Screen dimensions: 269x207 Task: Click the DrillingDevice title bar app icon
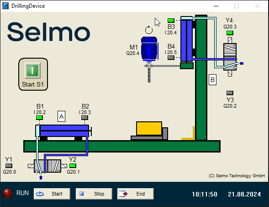click(5, 6)
